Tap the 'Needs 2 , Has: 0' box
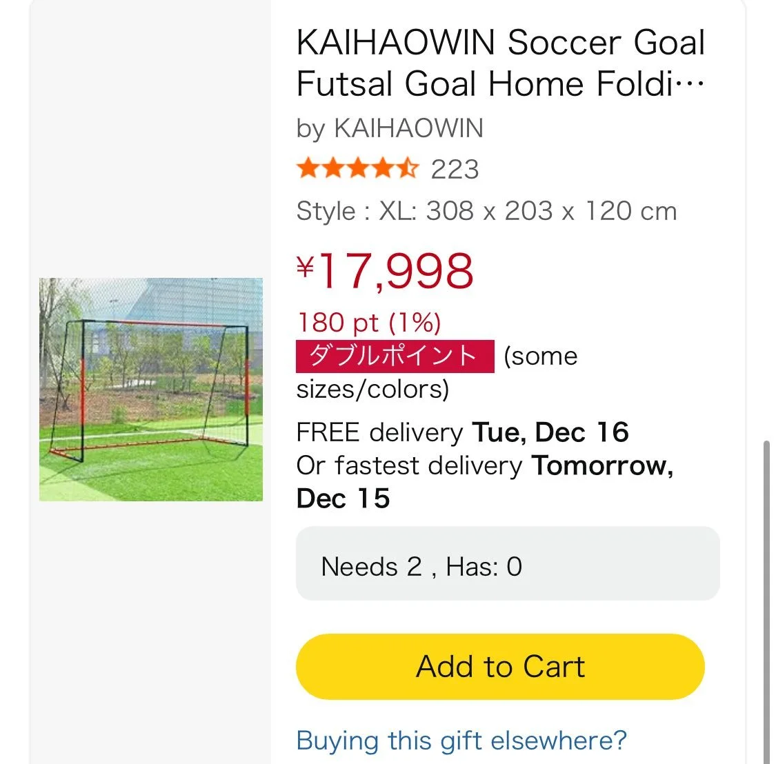 pos(507,567)
